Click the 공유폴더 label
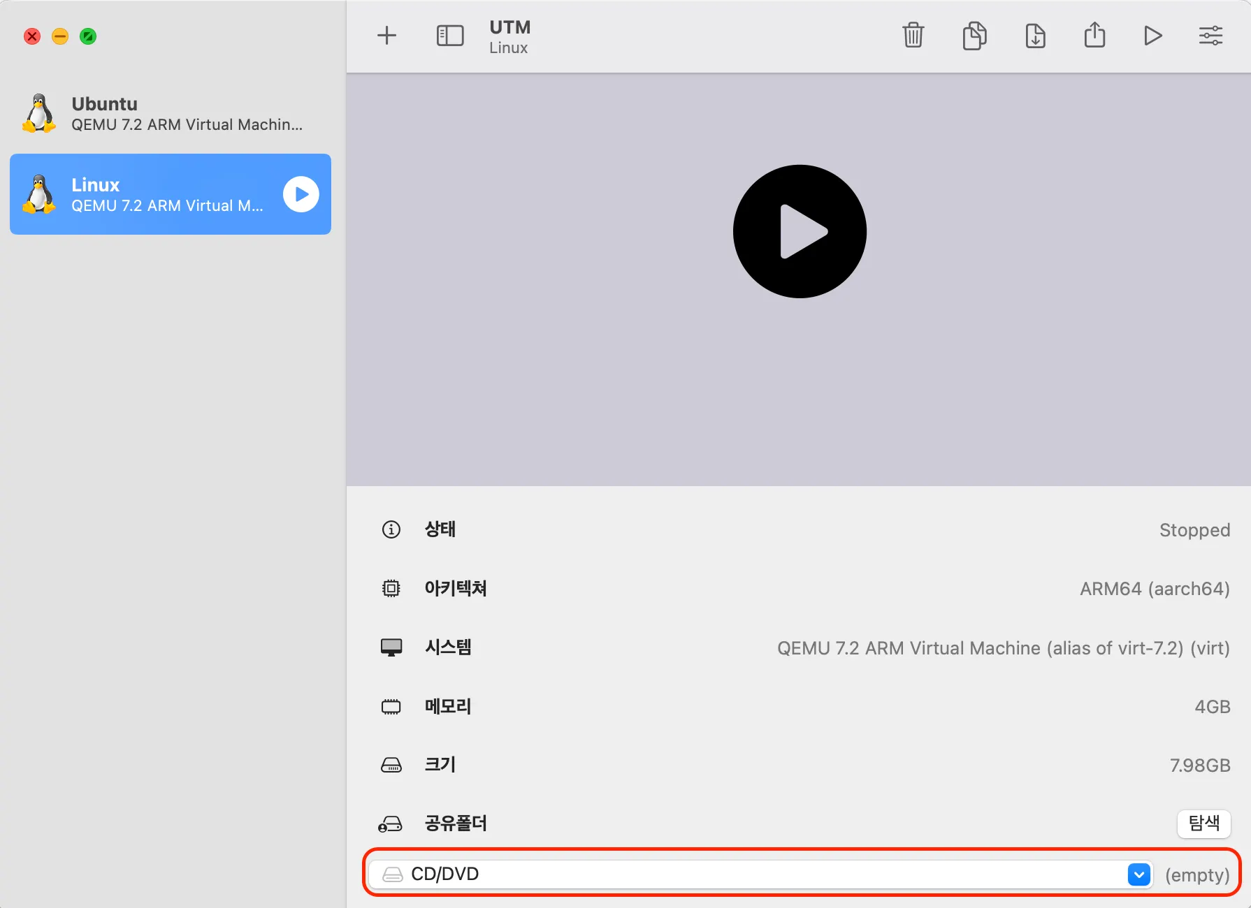This screenshot has width=1251, height=908. (x=456, y=823)
